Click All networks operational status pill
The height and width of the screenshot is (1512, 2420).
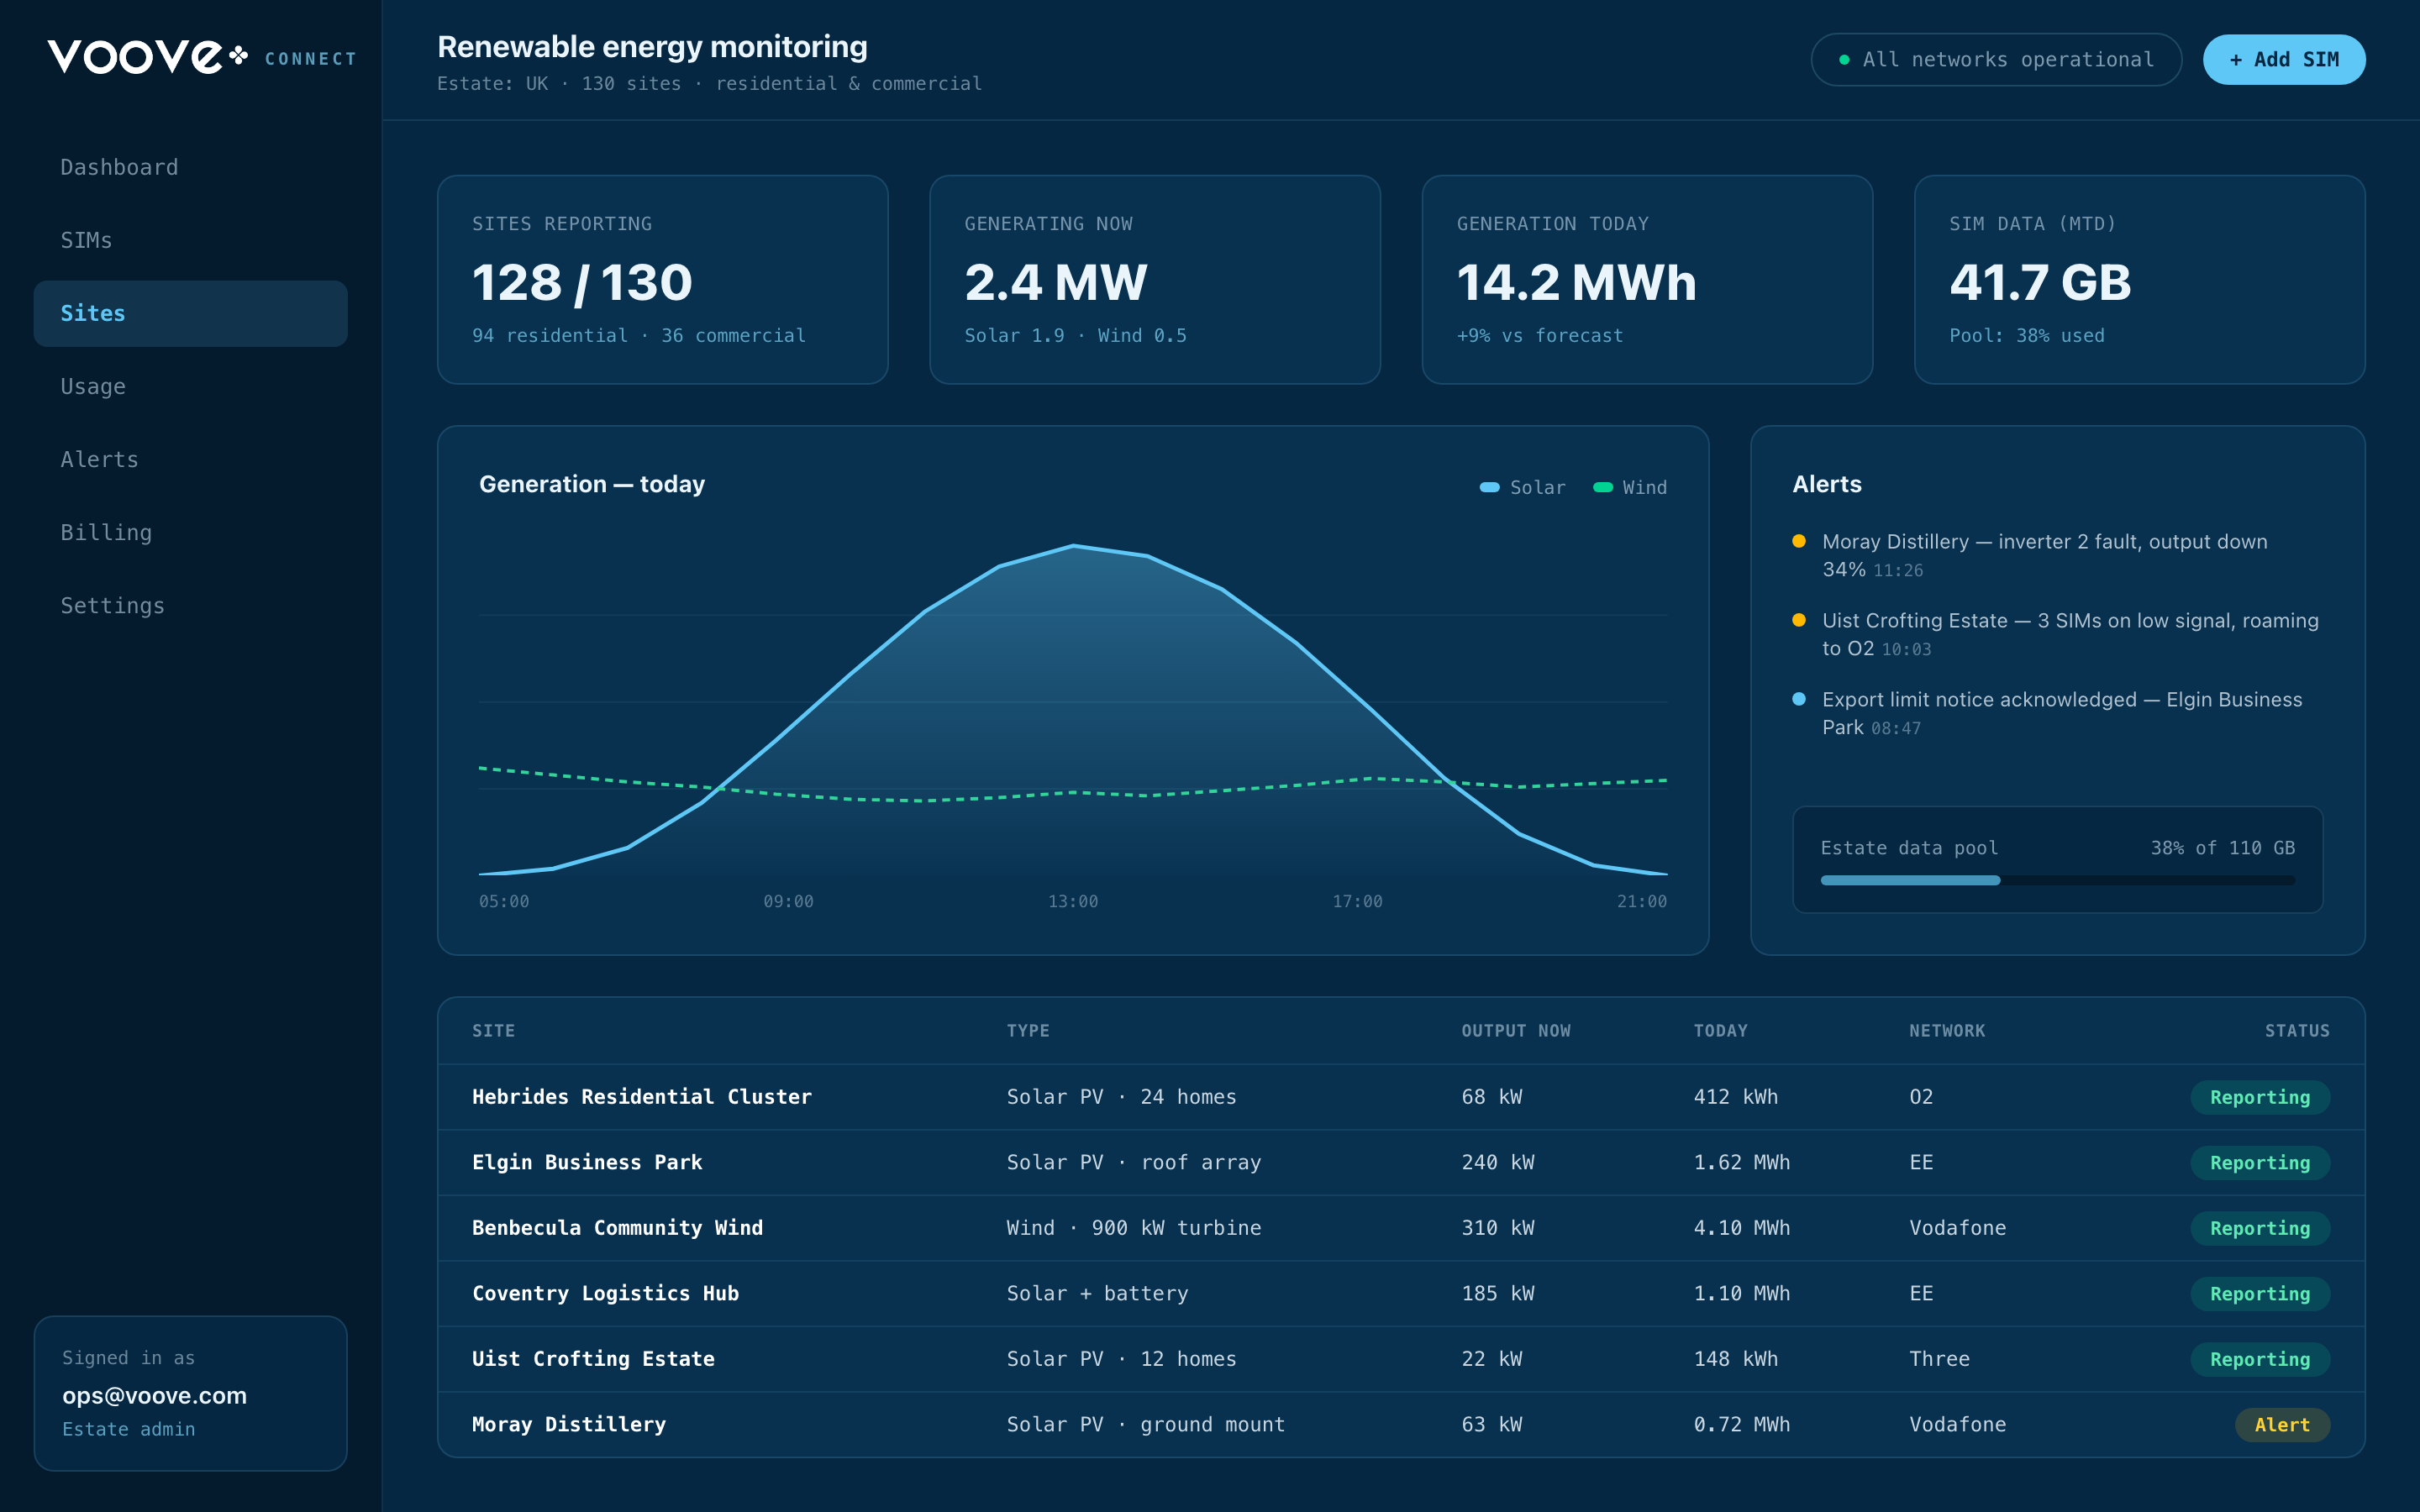click(x=1996, y=60)
